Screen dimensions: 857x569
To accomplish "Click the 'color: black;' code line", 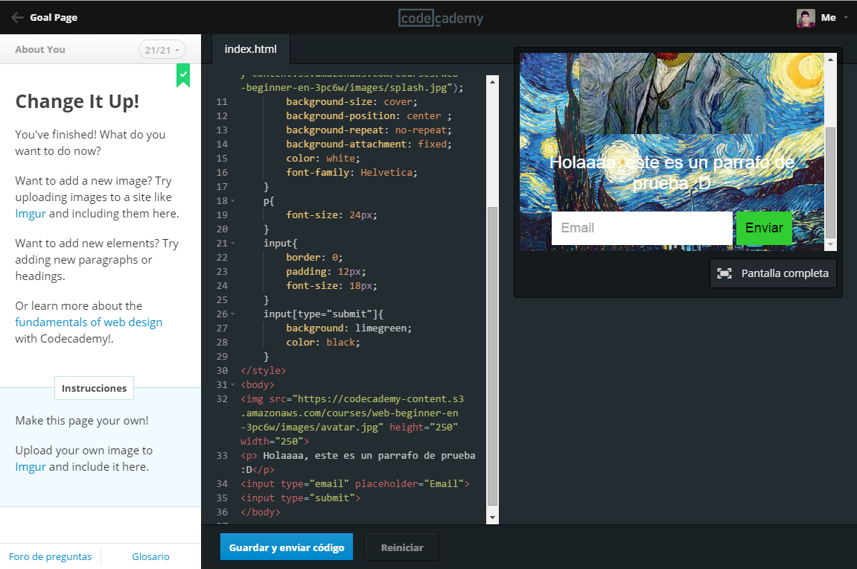I will (323, 342).
